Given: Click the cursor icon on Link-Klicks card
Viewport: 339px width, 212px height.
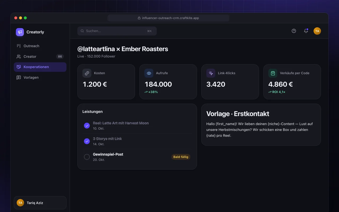Looking at the screenshot, I should click(x=211, y=73).
